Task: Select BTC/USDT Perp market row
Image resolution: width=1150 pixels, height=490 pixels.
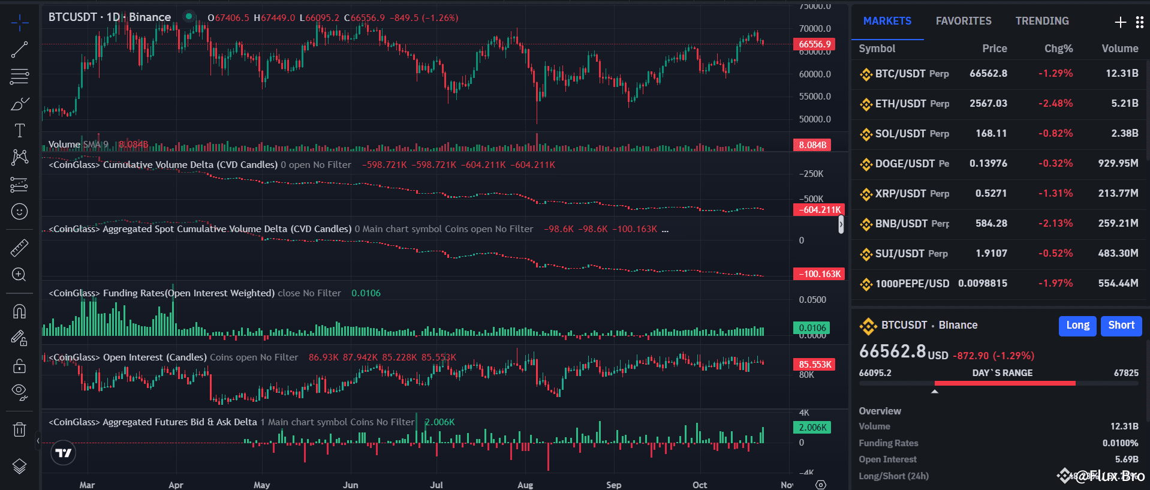Action: coord(998,74)
